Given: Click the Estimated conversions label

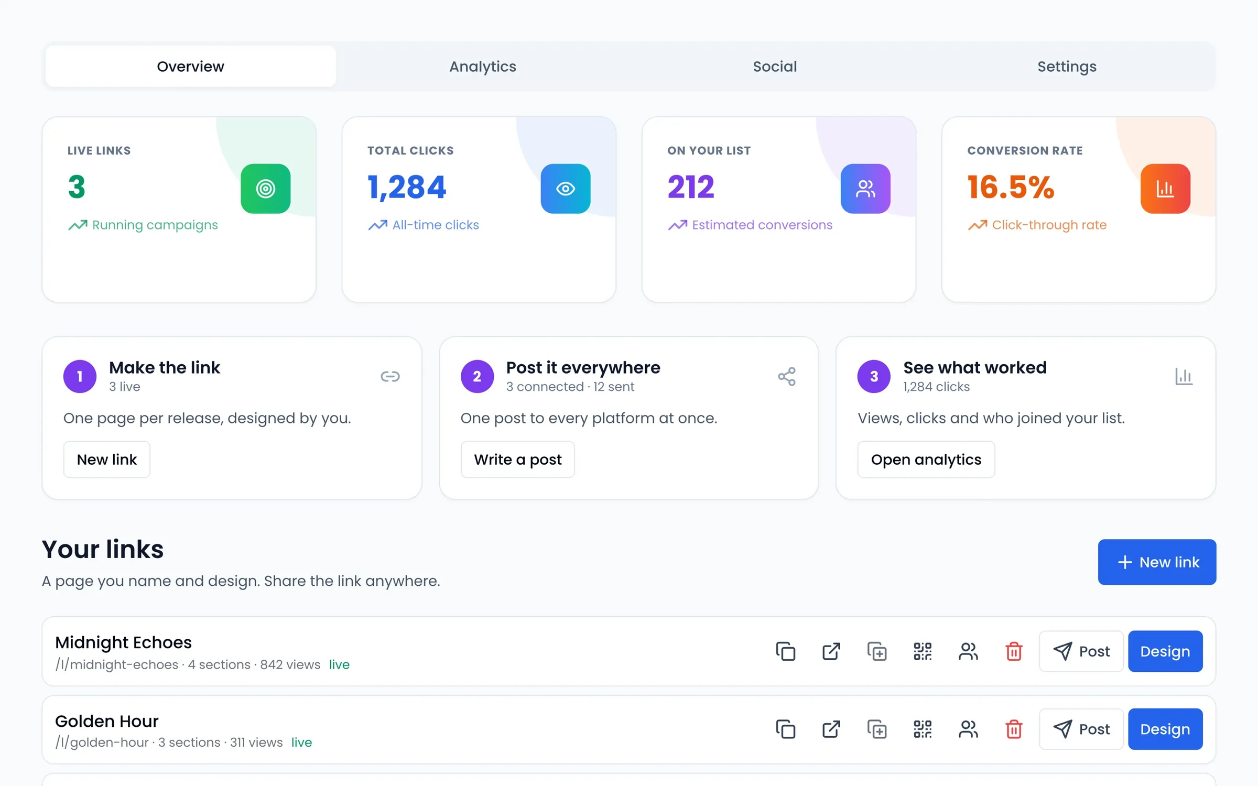Looking at the screenshot, I should (x=762, y=225).
